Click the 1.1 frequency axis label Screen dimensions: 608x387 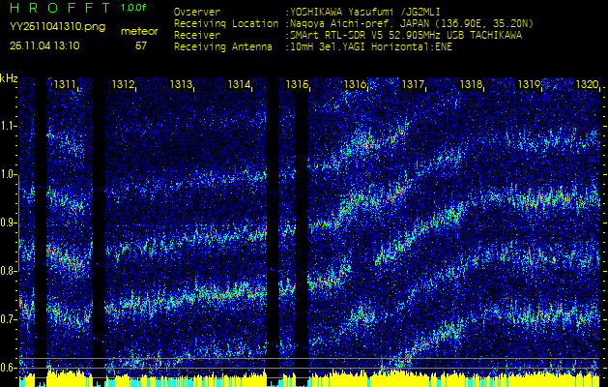pos(6,126)
